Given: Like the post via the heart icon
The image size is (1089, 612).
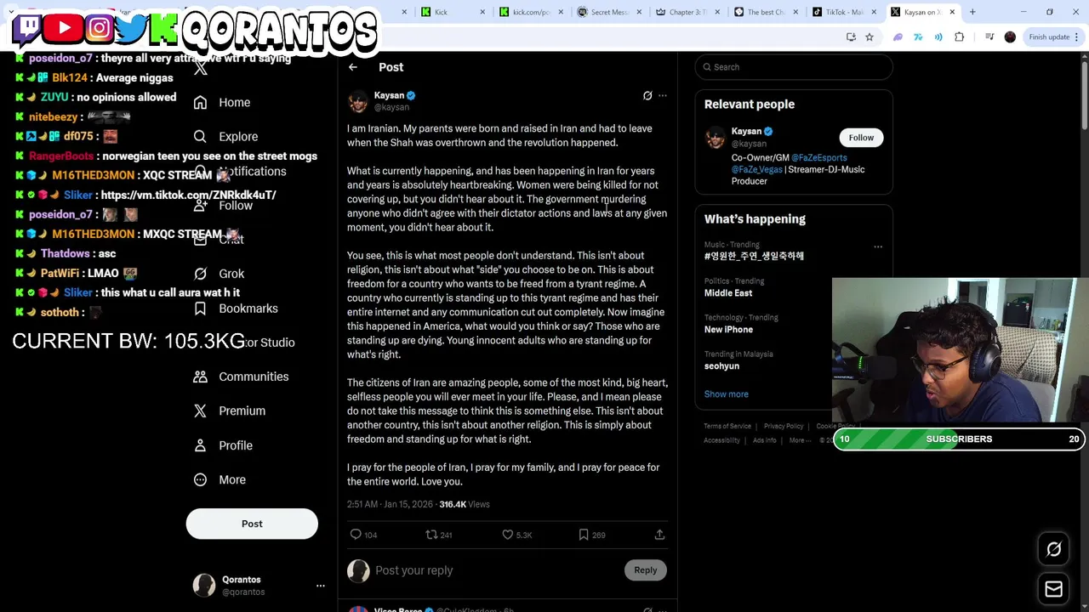Looking at the screenshot, I should click(508, 535).
